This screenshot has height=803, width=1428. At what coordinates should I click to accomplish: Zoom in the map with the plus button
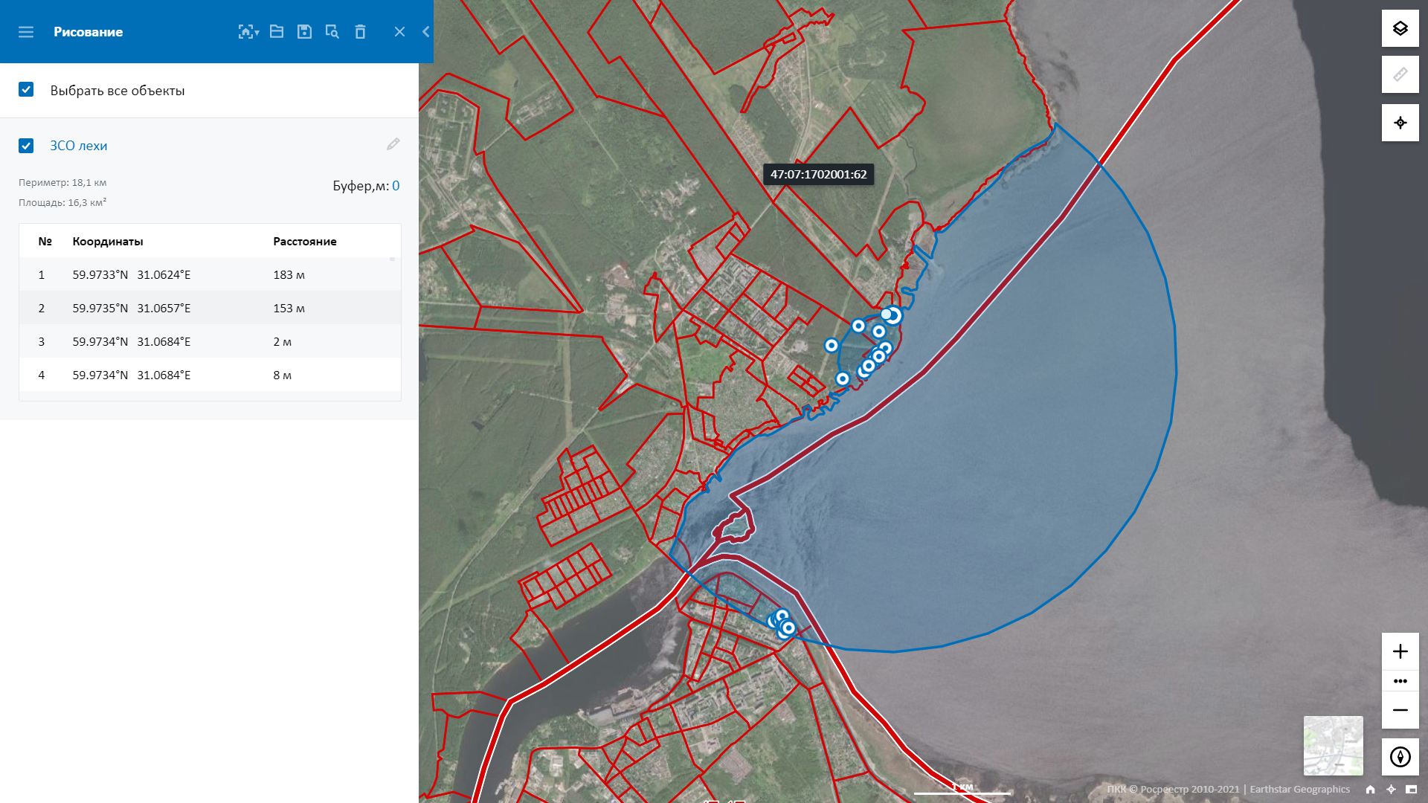click(1400, 652)
